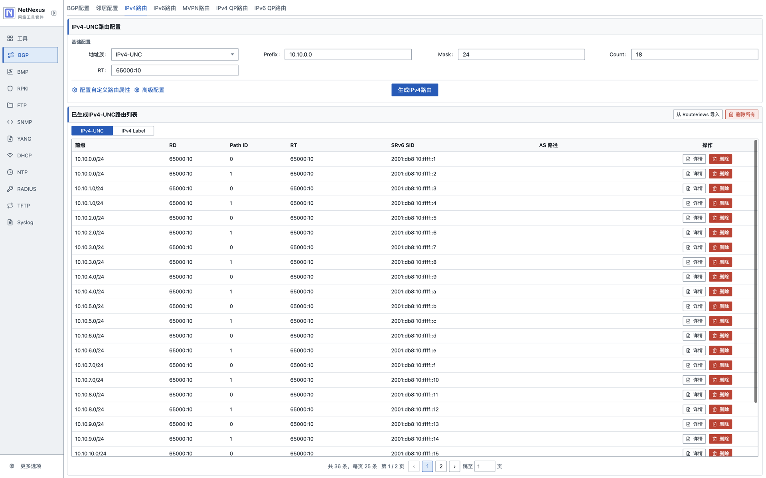
Task: Delete the route with SID ffff::b
Action: pyautogui.click(x=721, y=306)
